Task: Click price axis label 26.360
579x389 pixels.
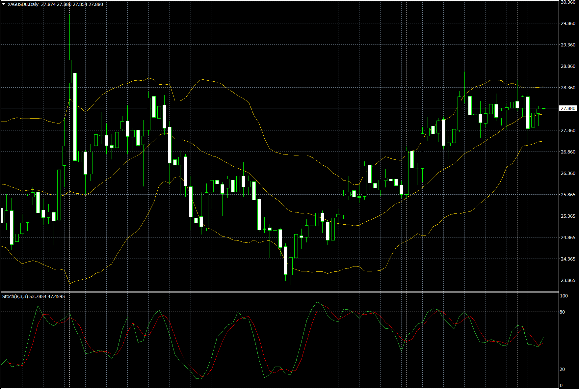Action: pos(568,173)
